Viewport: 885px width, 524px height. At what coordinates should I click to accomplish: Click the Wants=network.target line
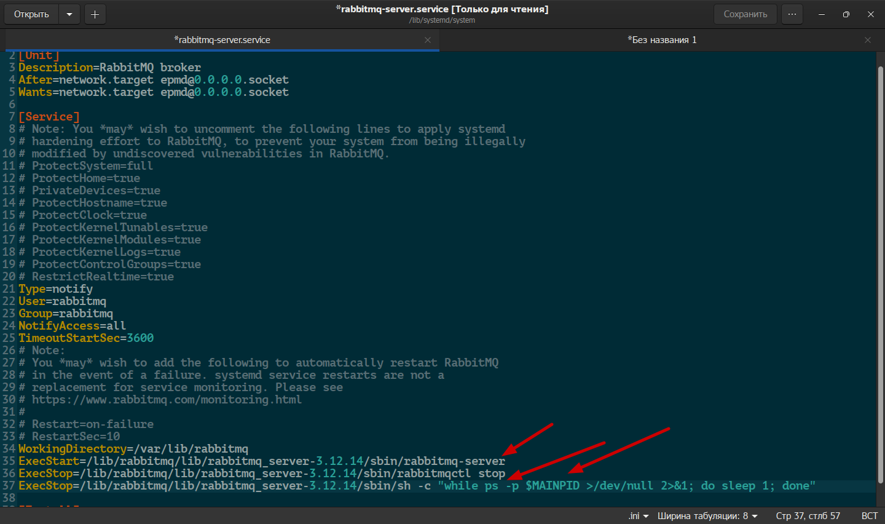pyautogui.click(x=154, y=92)
